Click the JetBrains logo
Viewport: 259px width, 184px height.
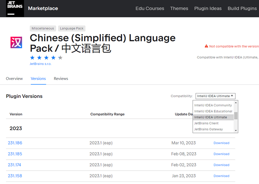tap(15, 8)
